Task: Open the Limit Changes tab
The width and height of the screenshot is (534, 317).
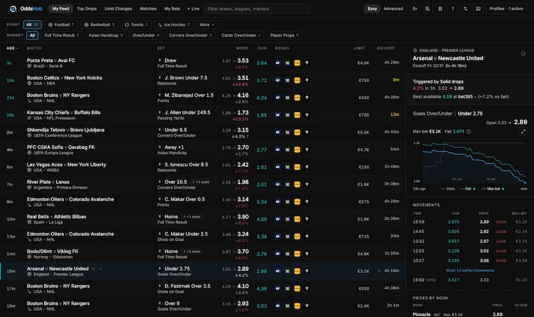Action: (x=118, y=9)
